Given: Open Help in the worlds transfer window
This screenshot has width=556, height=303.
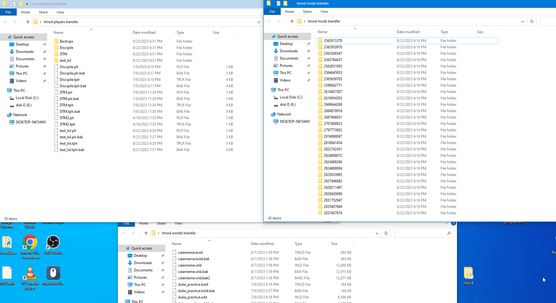Looking at the screenshot, I should tap(454, 223).
